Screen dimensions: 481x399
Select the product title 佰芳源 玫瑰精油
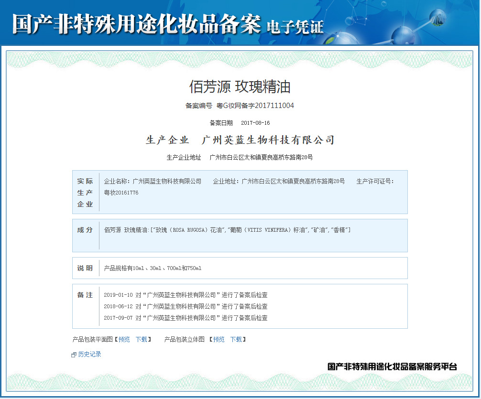click(x=240, y=86)
